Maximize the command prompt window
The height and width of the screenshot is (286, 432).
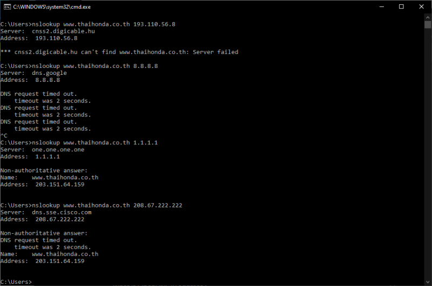(x=401, y=6)
